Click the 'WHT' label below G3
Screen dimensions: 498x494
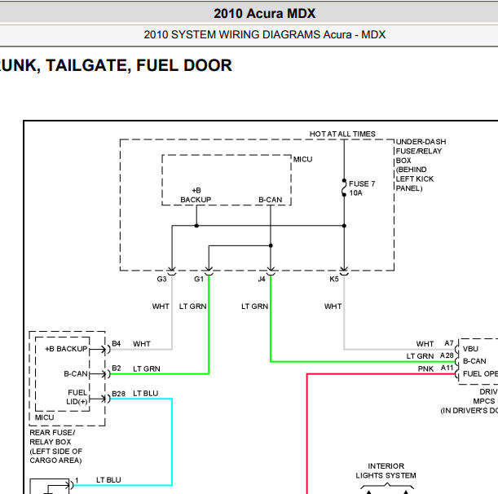tap(161, 307)
